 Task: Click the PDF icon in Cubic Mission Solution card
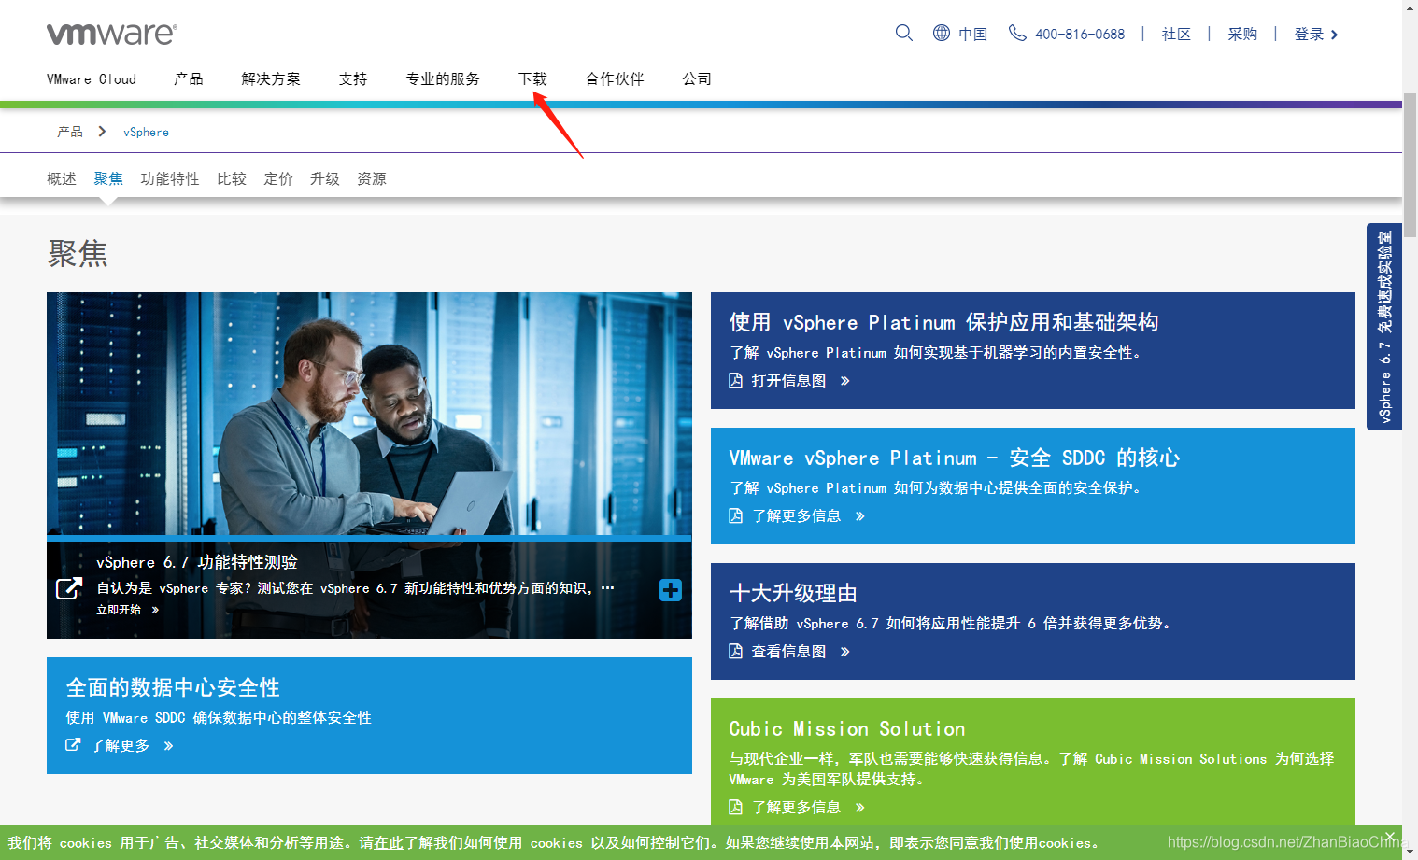click(x=735, y=807)
